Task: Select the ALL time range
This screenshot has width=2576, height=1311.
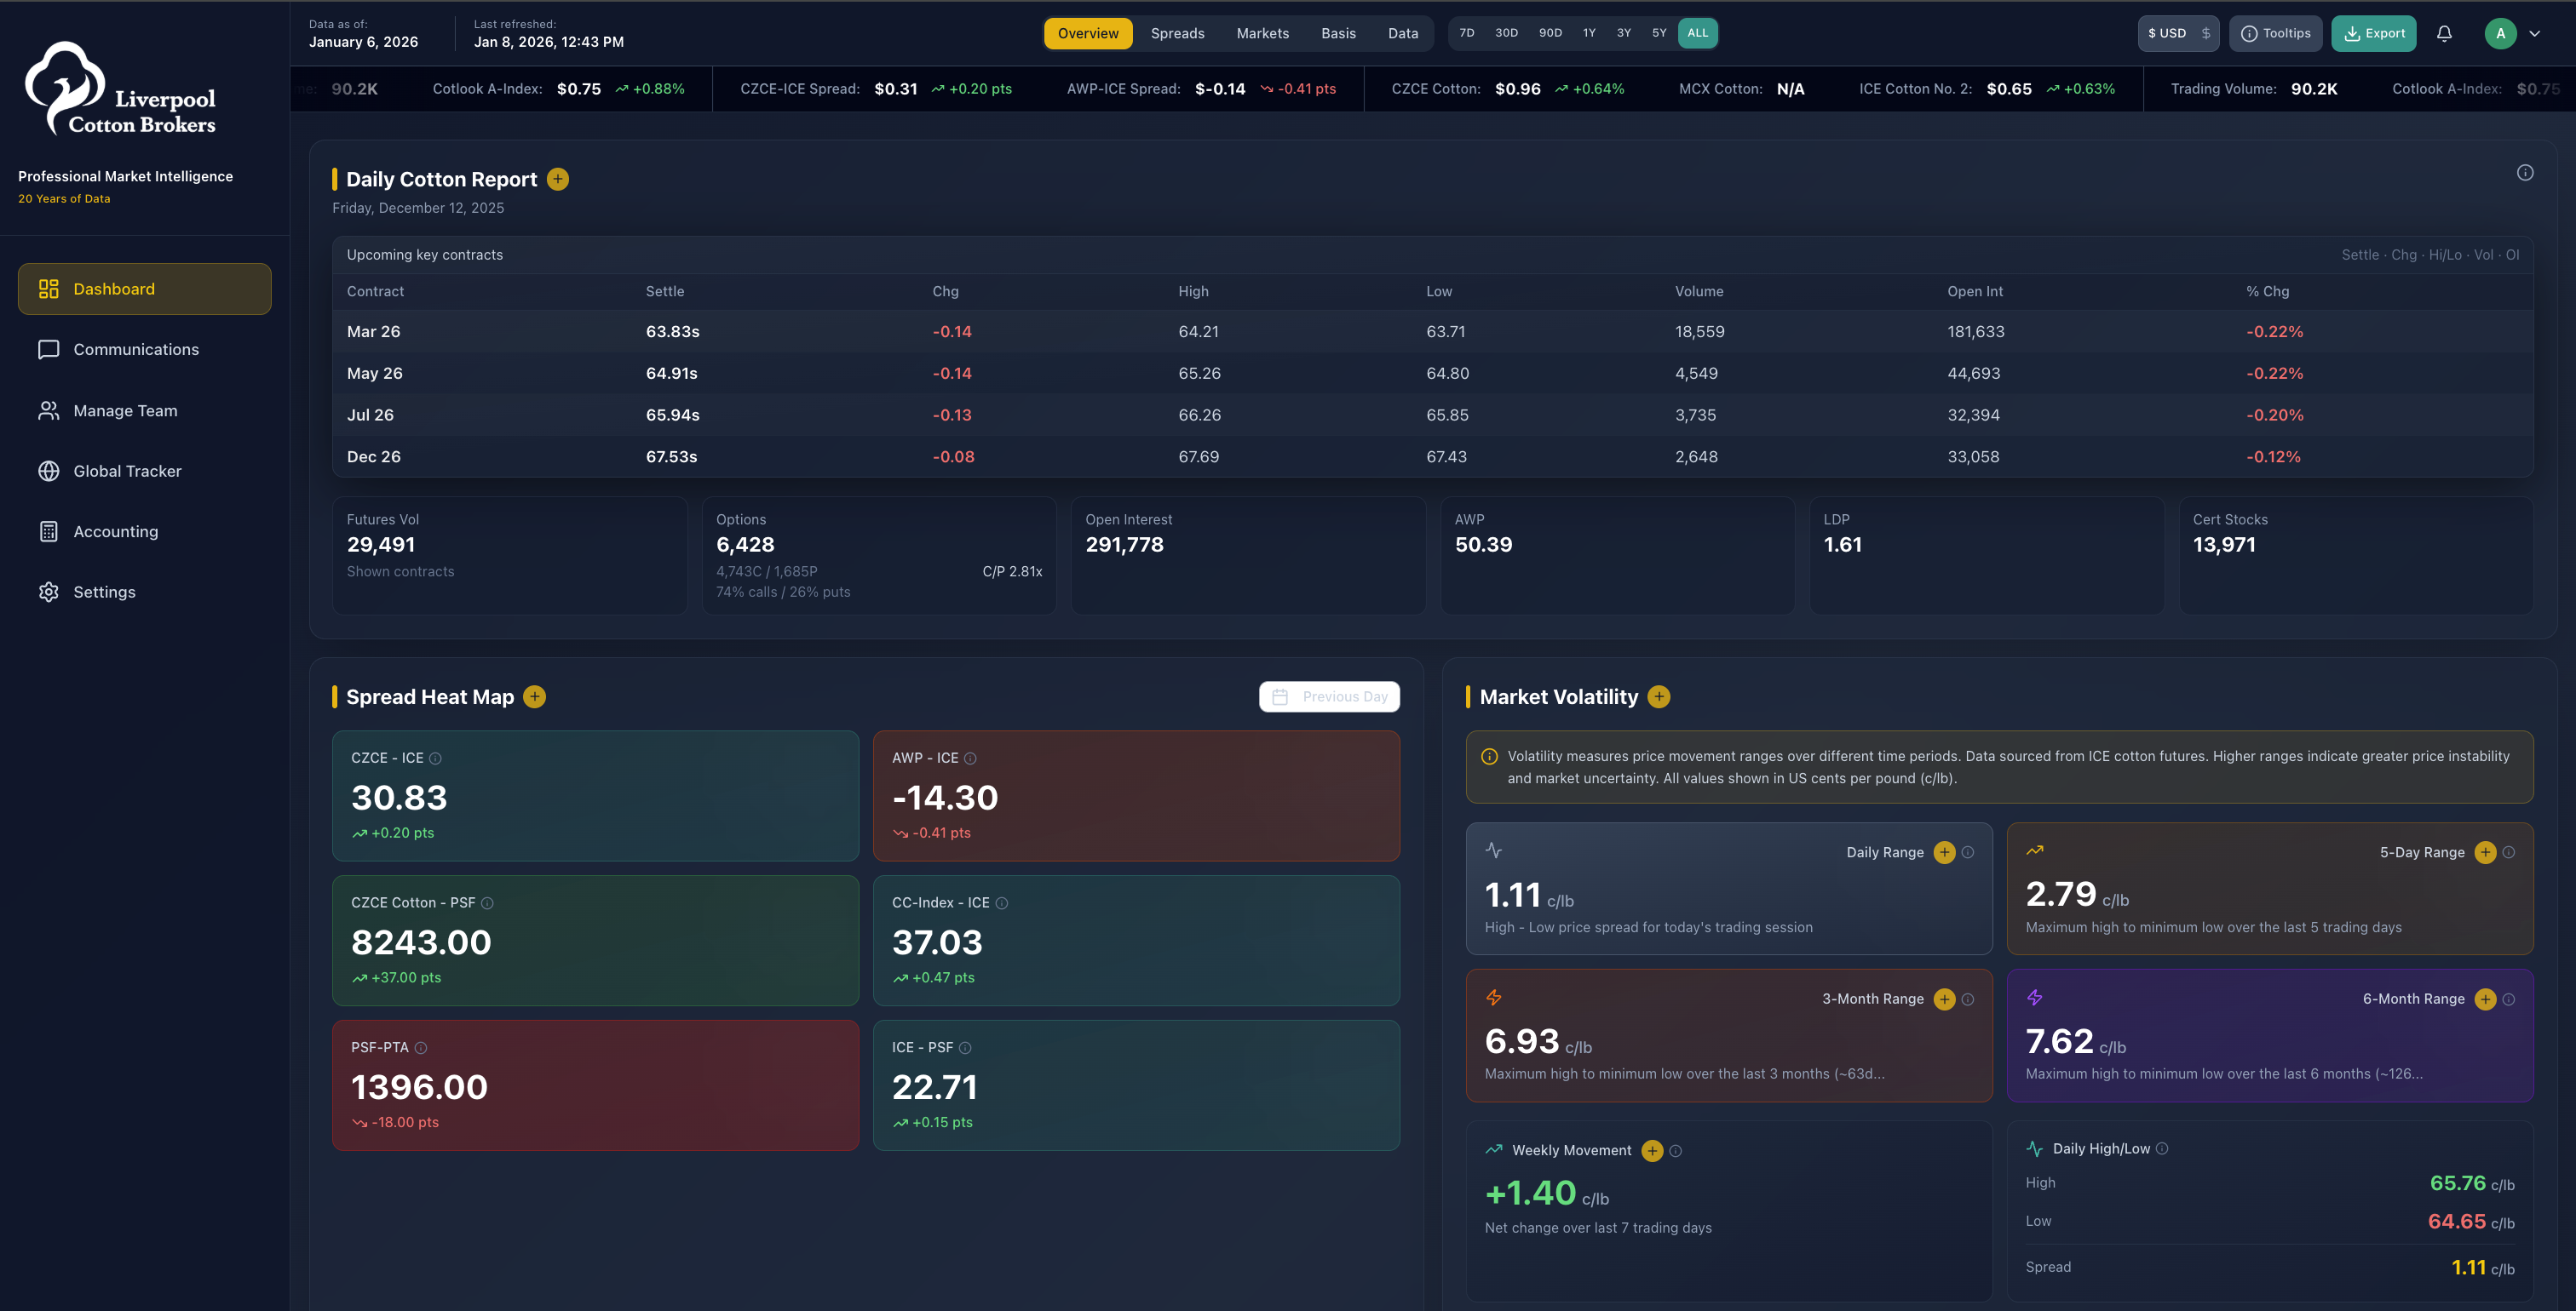Action: pos(1697,33)
